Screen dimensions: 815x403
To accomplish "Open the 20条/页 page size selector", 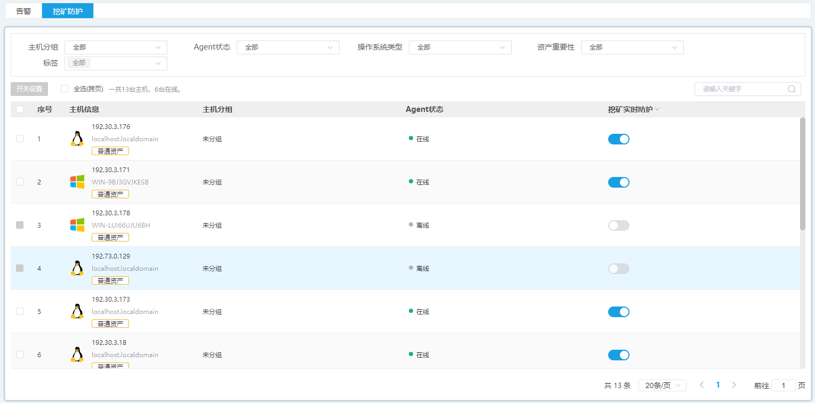I will coord(662,385).
